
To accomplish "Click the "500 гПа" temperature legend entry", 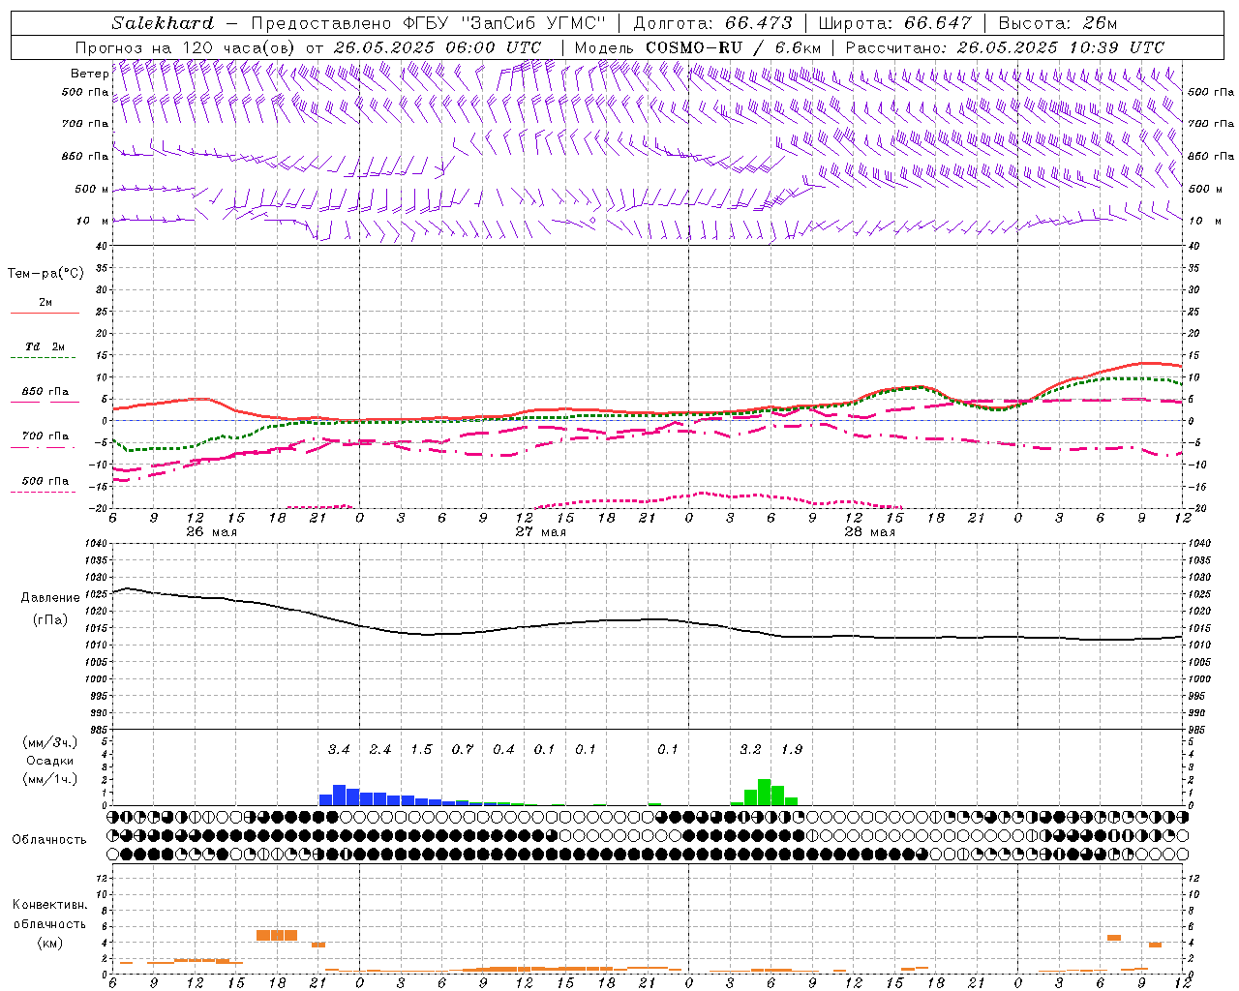I will pos(45,481).
